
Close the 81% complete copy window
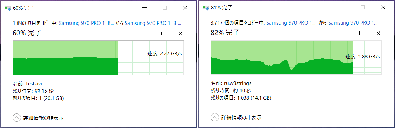(383, 8)
